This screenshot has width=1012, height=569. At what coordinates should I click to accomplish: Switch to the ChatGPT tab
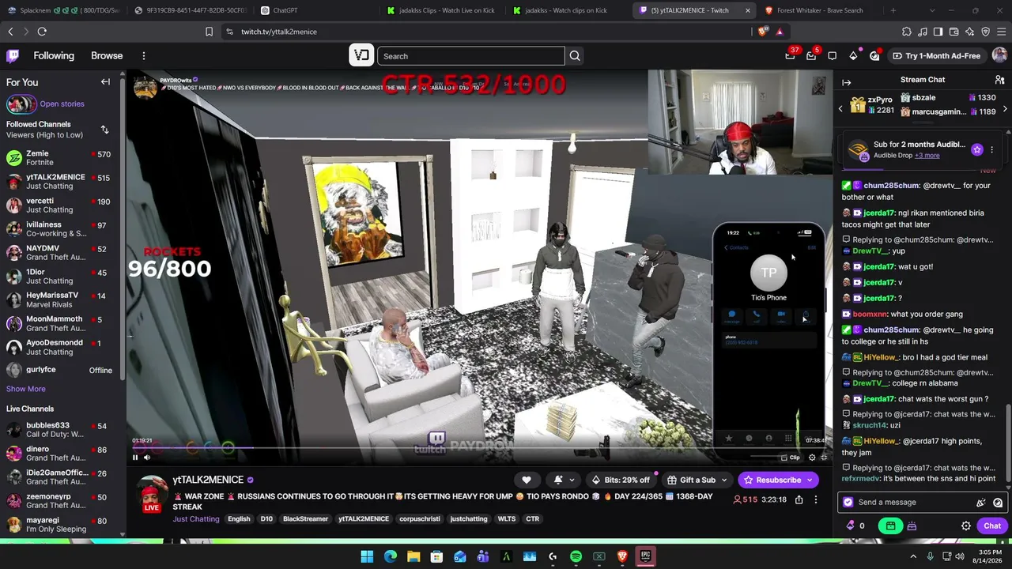(x=319, y=10)
